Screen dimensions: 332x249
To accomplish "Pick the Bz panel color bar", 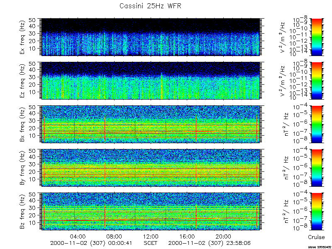I will (x=316, y=211).
